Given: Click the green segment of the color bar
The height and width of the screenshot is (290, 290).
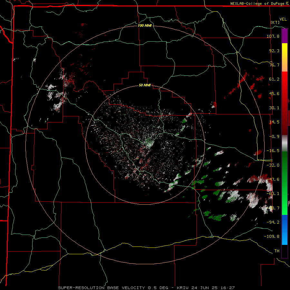Looking at the screenshot, I should [x=285, y=183].
